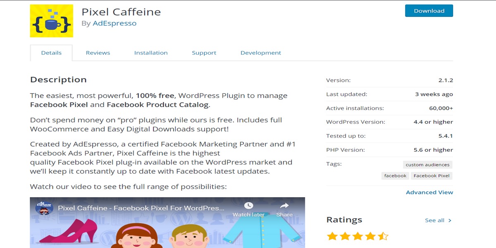This screenshot has width=496, height=248.
Task: Switch to the Reviews tab
Action: (x=98, y=53)
